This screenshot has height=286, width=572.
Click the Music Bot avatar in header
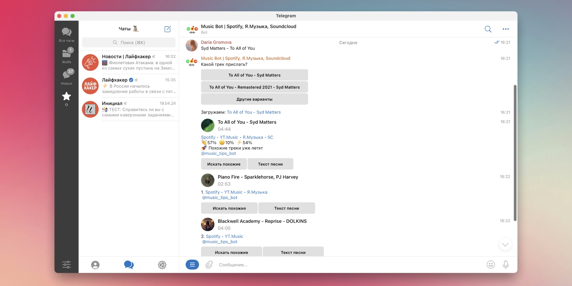click(x=192, y=29)
